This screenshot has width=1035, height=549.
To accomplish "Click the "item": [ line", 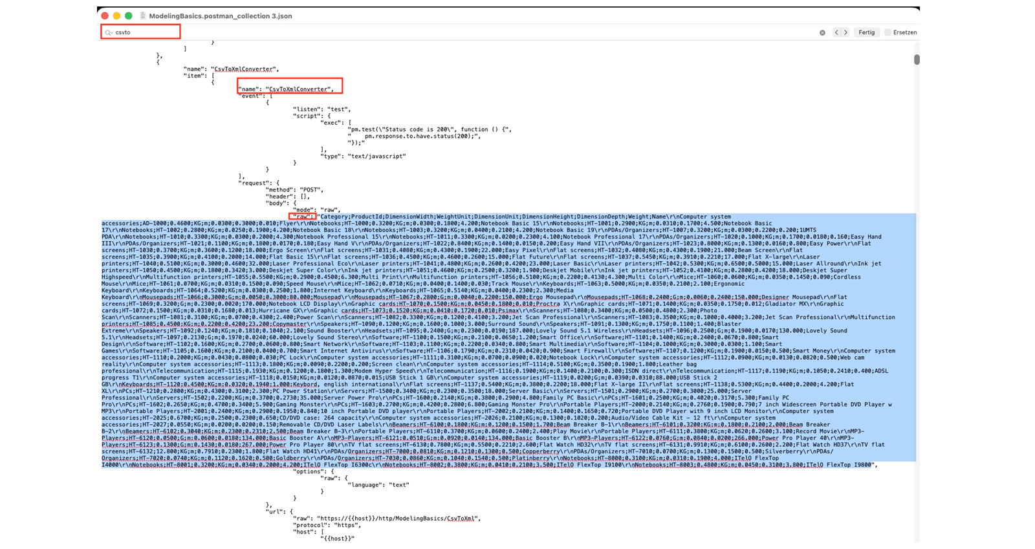I will [199, 76].
